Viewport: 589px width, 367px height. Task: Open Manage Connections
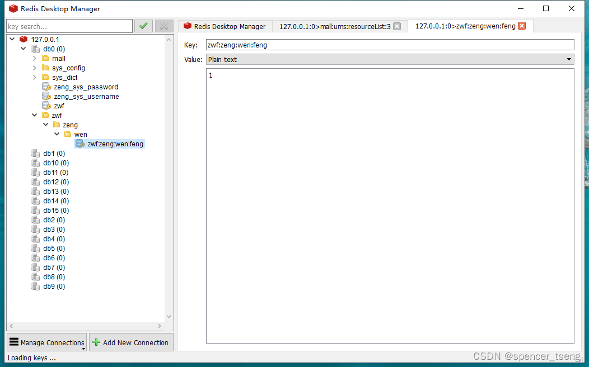[47, 342]
